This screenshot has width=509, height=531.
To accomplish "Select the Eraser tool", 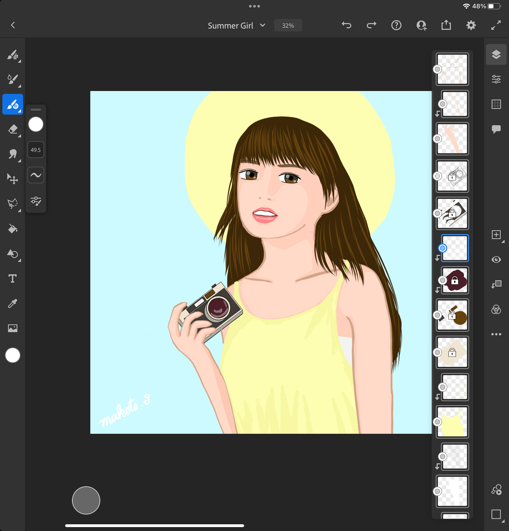I will pyautogui.click(x=13, y=129).
